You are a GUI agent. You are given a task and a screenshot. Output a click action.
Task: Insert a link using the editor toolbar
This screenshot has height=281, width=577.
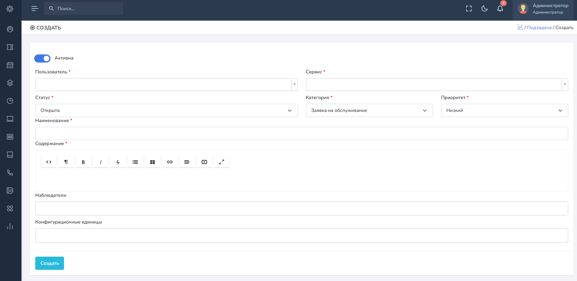[170, 162]
